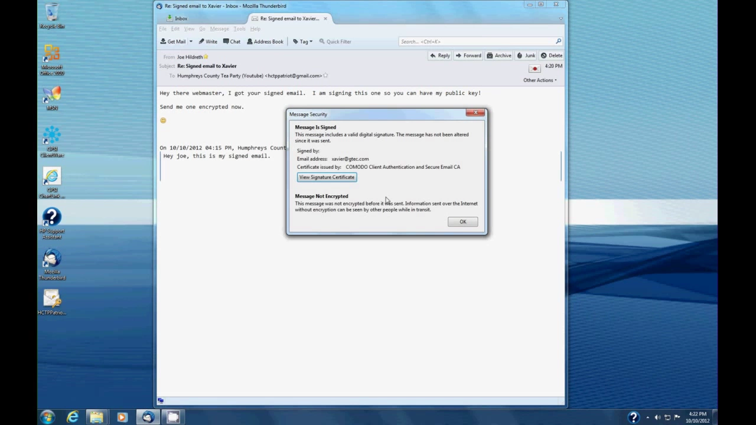Switch to Thunderbird taskbar button
This screenshot has width=756, height=425.
(x=148, y=417)
